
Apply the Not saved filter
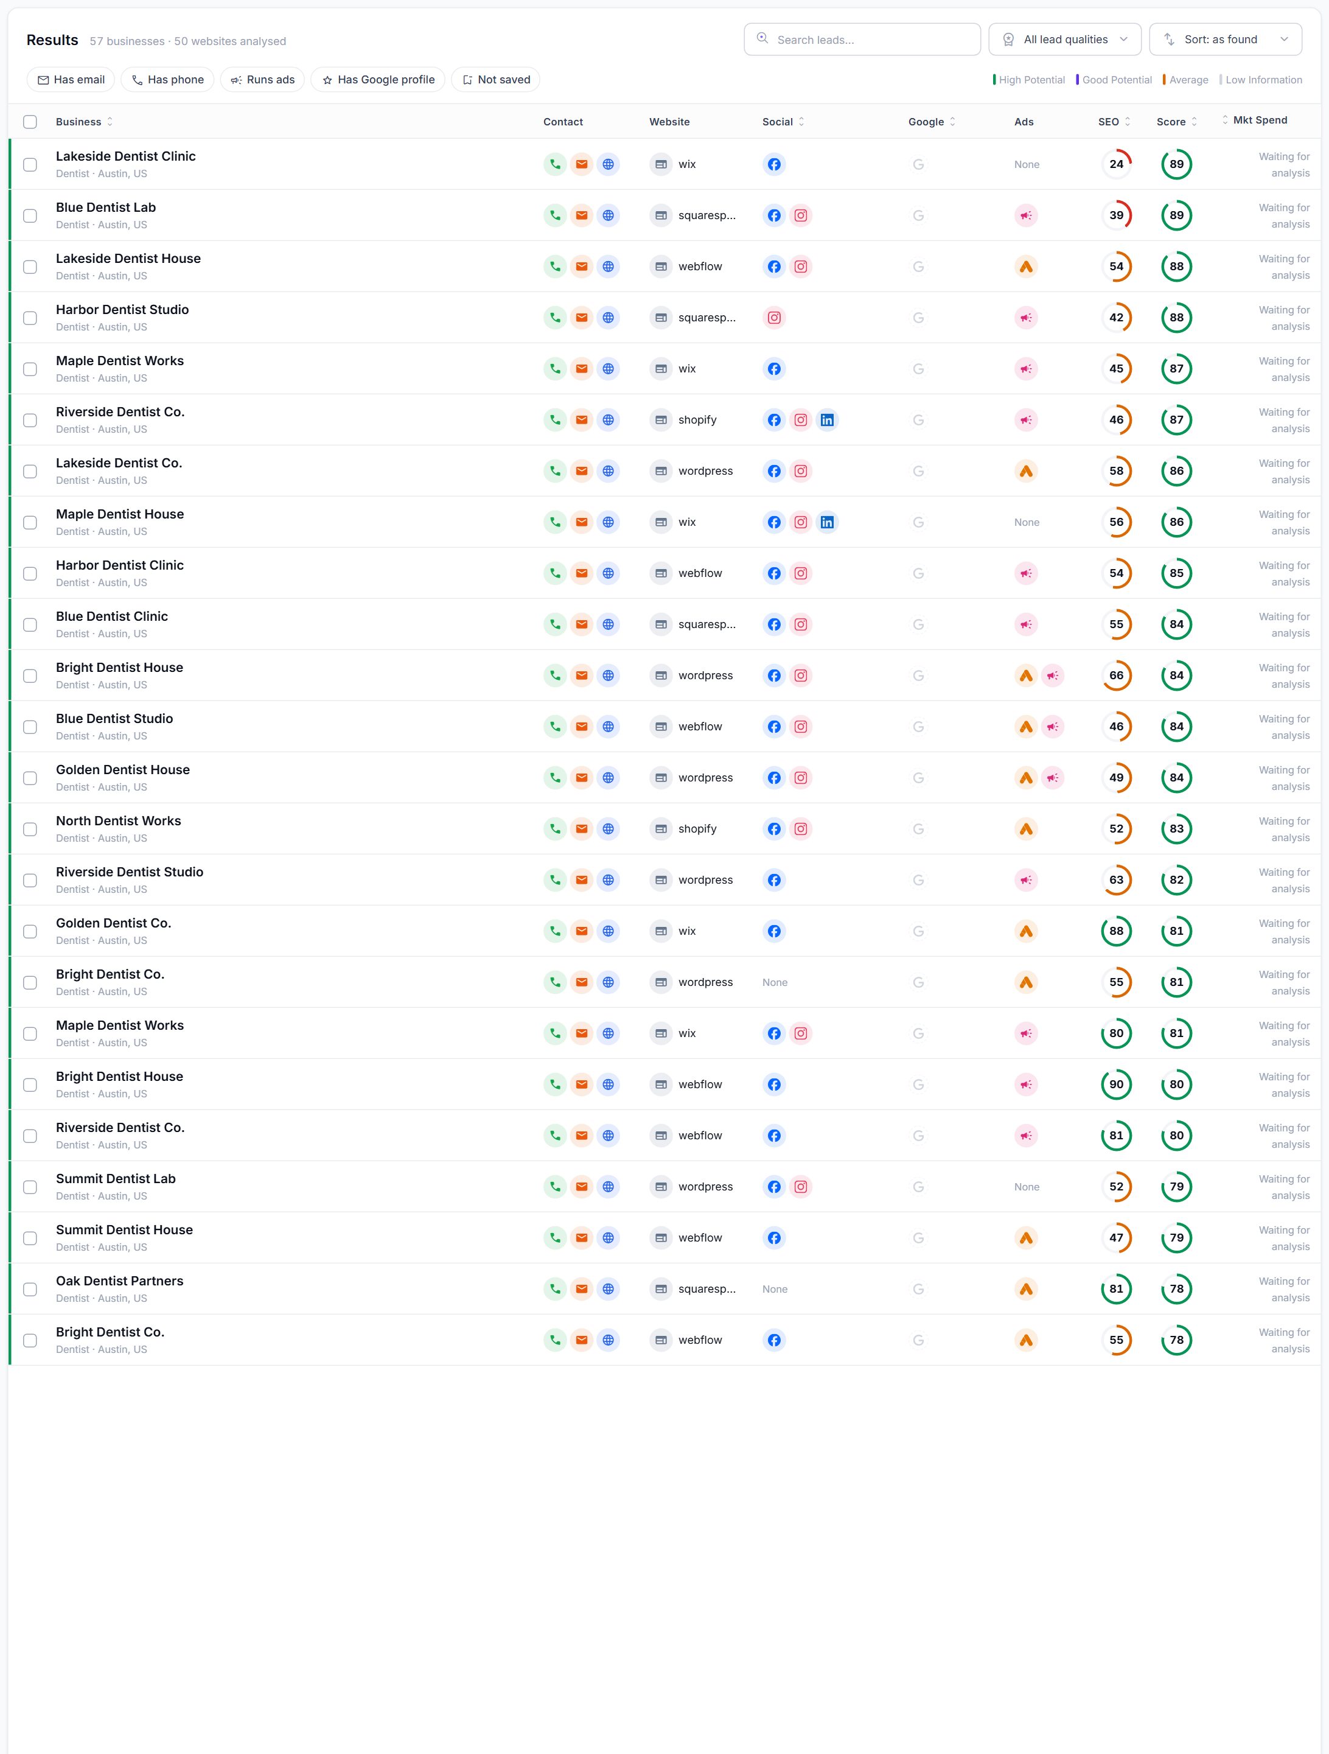[495, 79]
